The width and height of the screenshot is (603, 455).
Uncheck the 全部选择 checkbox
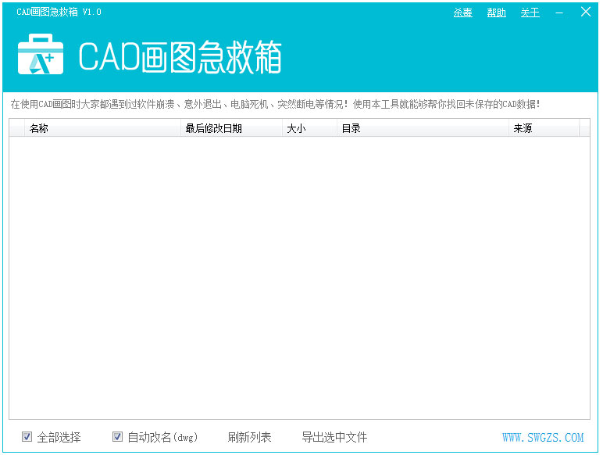pos(27,436)
